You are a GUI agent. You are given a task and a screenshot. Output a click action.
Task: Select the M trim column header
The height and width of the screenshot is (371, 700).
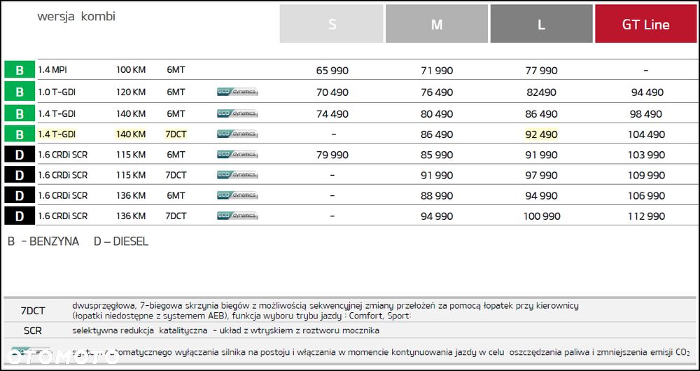(x=437, y=24)
